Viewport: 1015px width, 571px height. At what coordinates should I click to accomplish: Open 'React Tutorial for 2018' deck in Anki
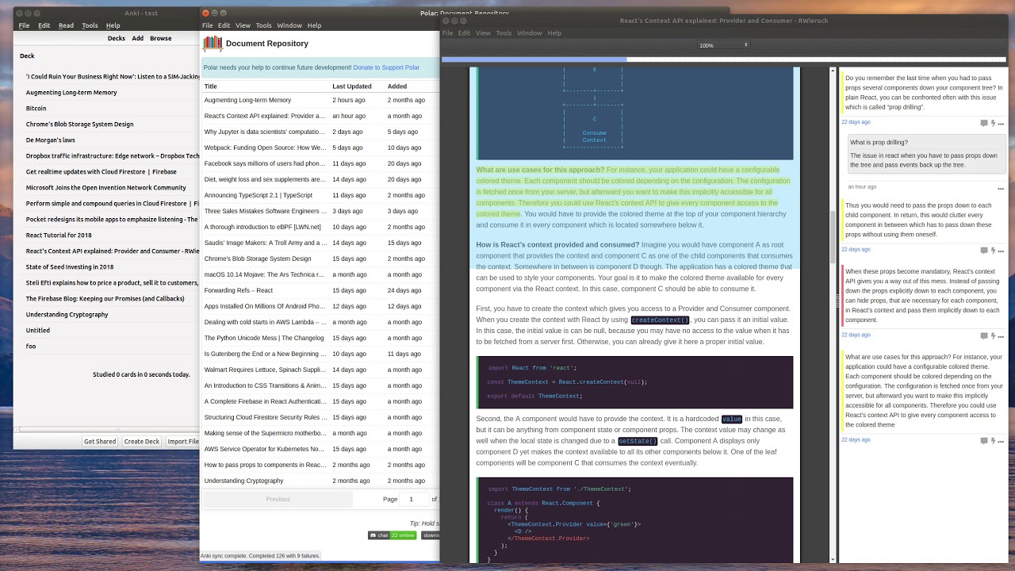tap(59, 236)
